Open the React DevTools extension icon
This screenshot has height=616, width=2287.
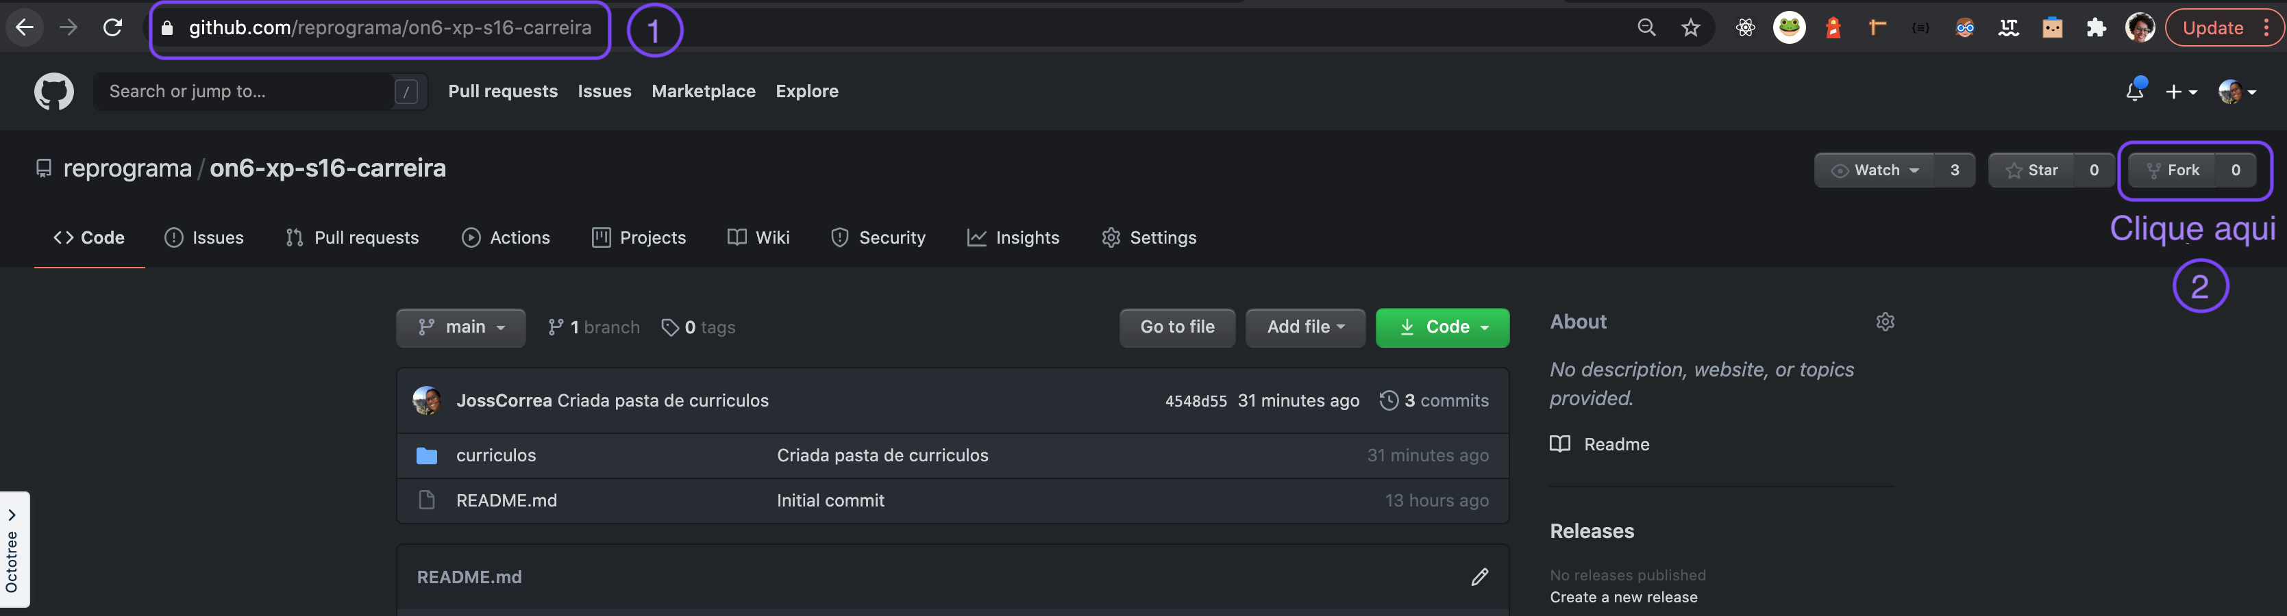[x=1746, y=27]
